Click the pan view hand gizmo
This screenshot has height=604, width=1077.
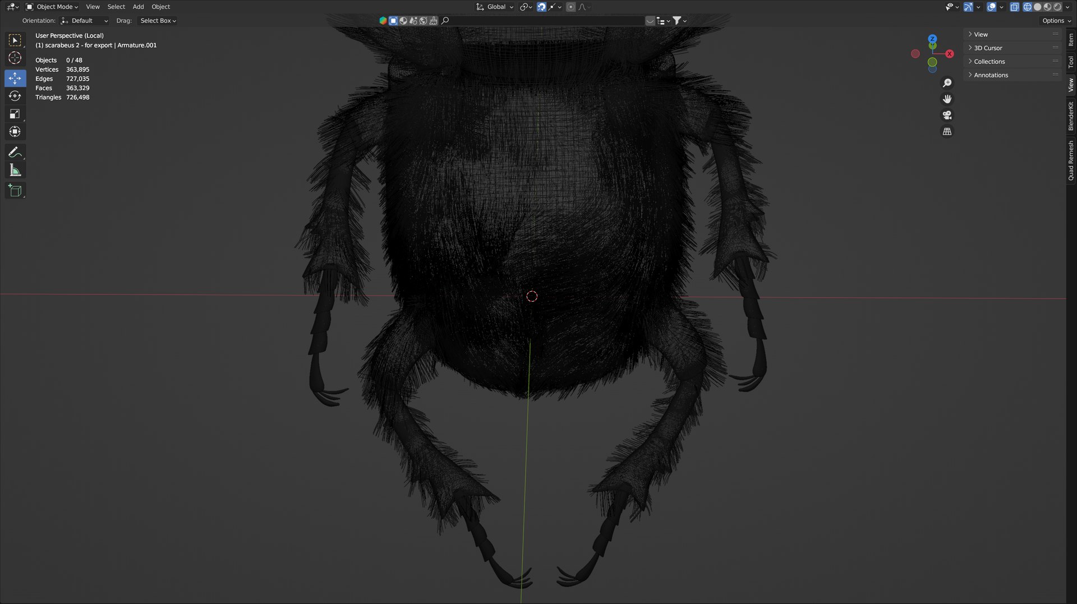947,99
